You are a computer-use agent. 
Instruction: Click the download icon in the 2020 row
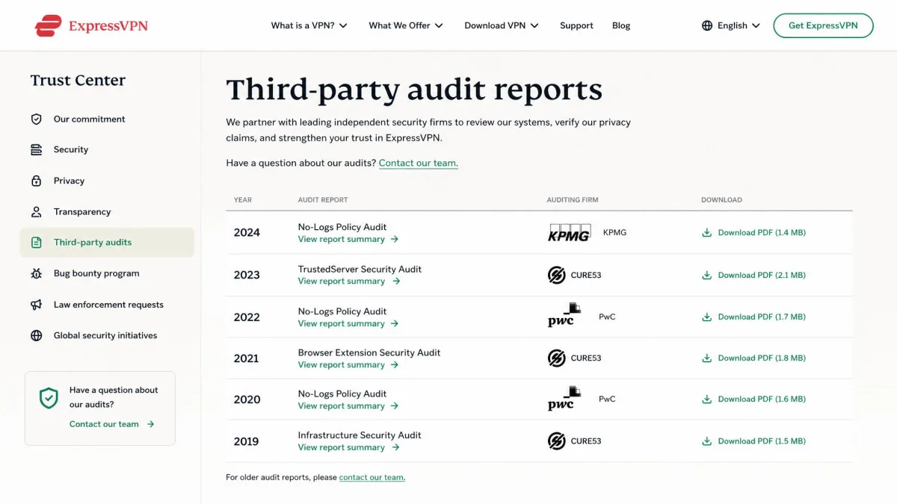point(706,399)
